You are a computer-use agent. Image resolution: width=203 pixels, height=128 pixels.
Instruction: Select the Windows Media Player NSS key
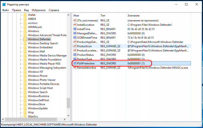[x=44, y=63]
